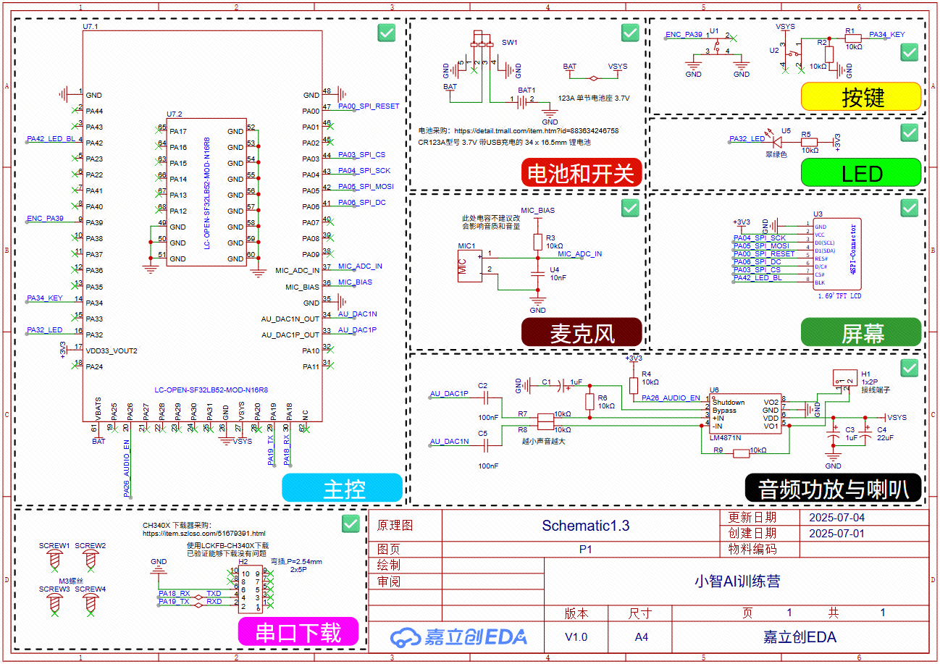Viewport: 940px width, 664px height.
Task: Click the Schematic1.3 title cell
Action: coord(586,526)
